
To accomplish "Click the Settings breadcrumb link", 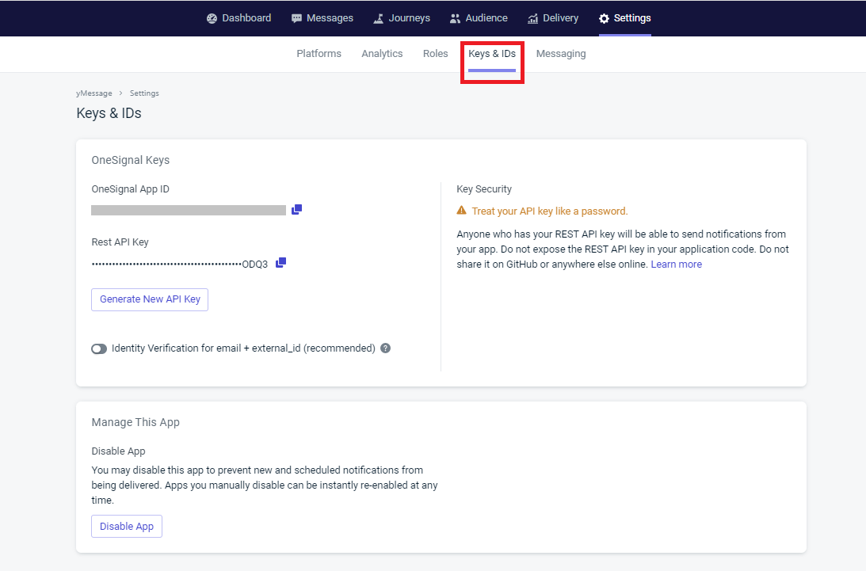I will pos(144,93).
